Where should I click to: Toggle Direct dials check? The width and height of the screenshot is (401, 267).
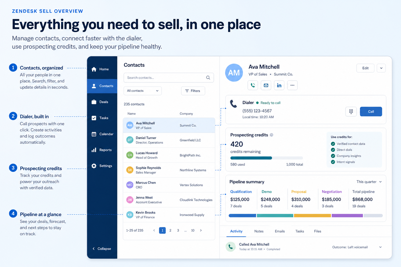coord(333,150)
